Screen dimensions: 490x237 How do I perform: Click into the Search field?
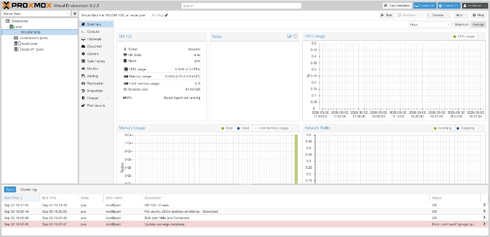pos(241,6)
